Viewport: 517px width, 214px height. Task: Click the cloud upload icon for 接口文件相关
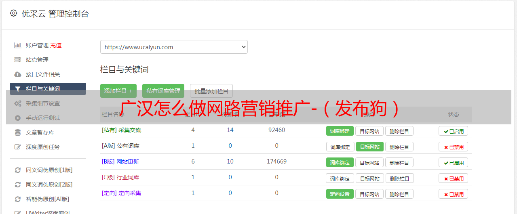coord(17,74)
